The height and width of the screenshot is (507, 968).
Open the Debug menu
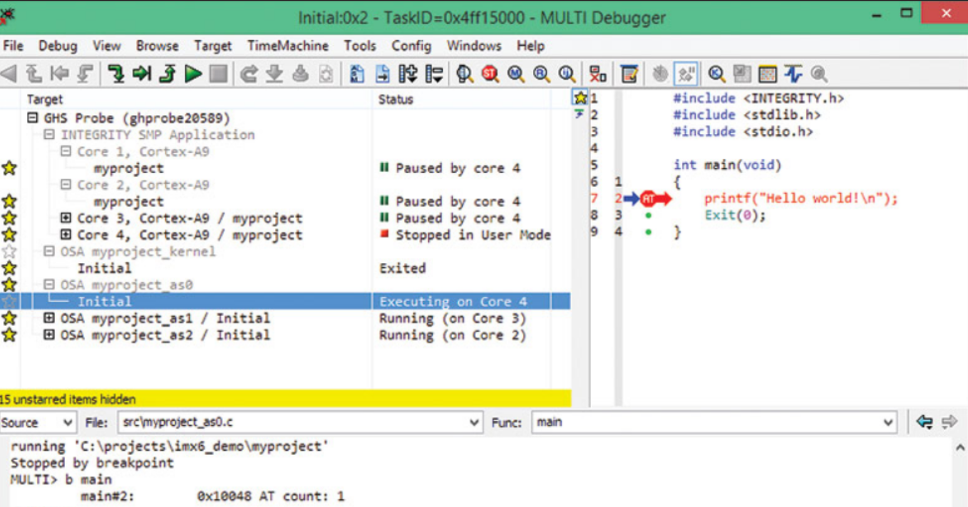pyautogui.click(x=58, y=46)
